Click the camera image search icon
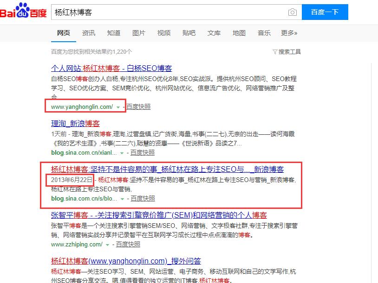Screen dimensions: 378x283 click(x=292, y=12)
